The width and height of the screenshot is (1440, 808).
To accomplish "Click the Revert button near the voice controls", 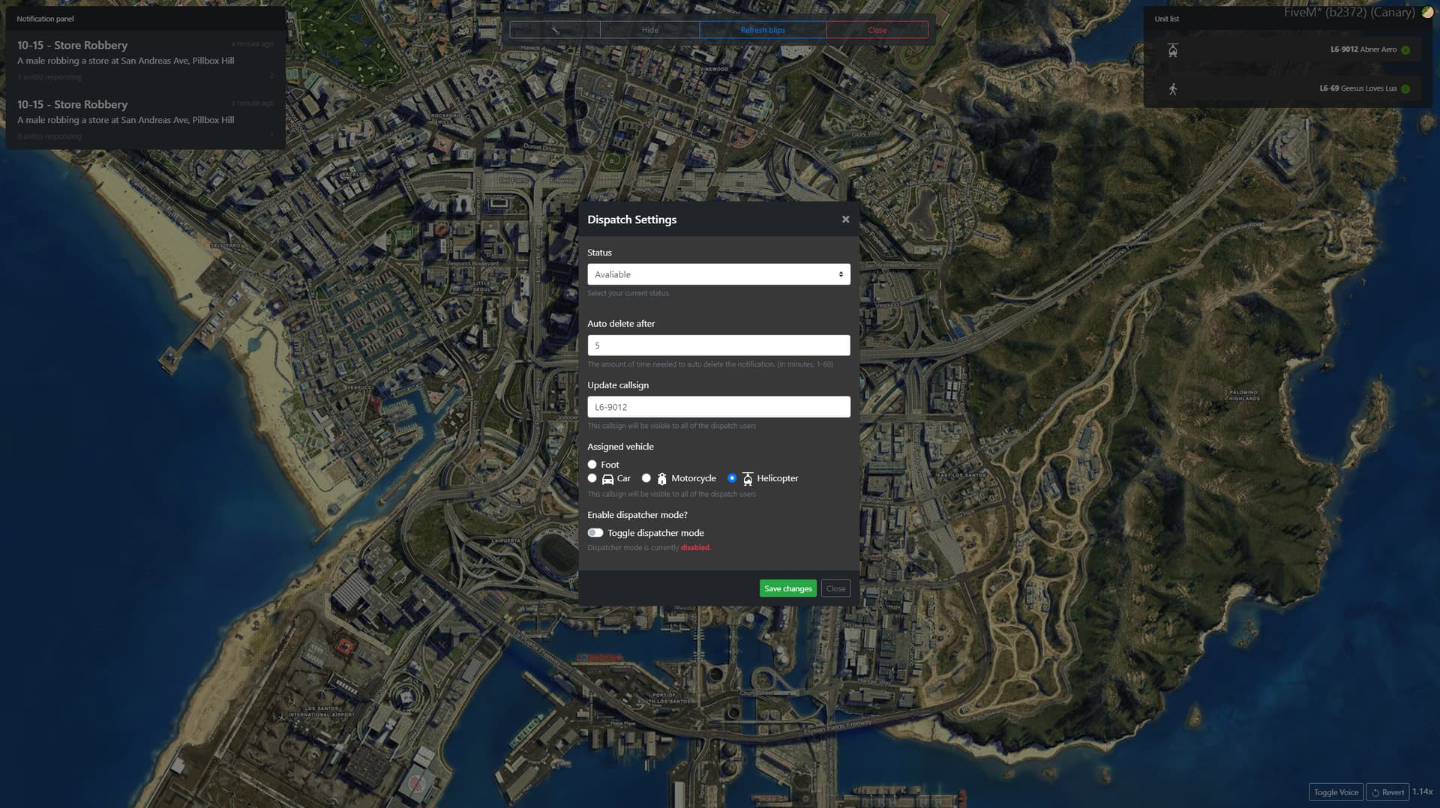I will [1388, 792].
